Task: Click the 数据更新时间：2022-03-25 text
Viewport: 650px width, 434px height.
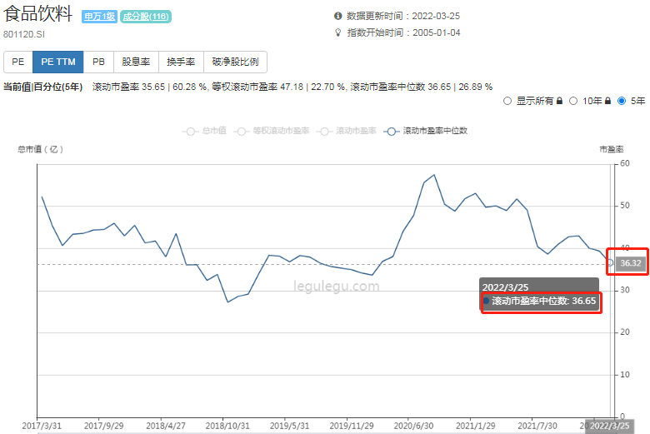Action: (403, 16)
